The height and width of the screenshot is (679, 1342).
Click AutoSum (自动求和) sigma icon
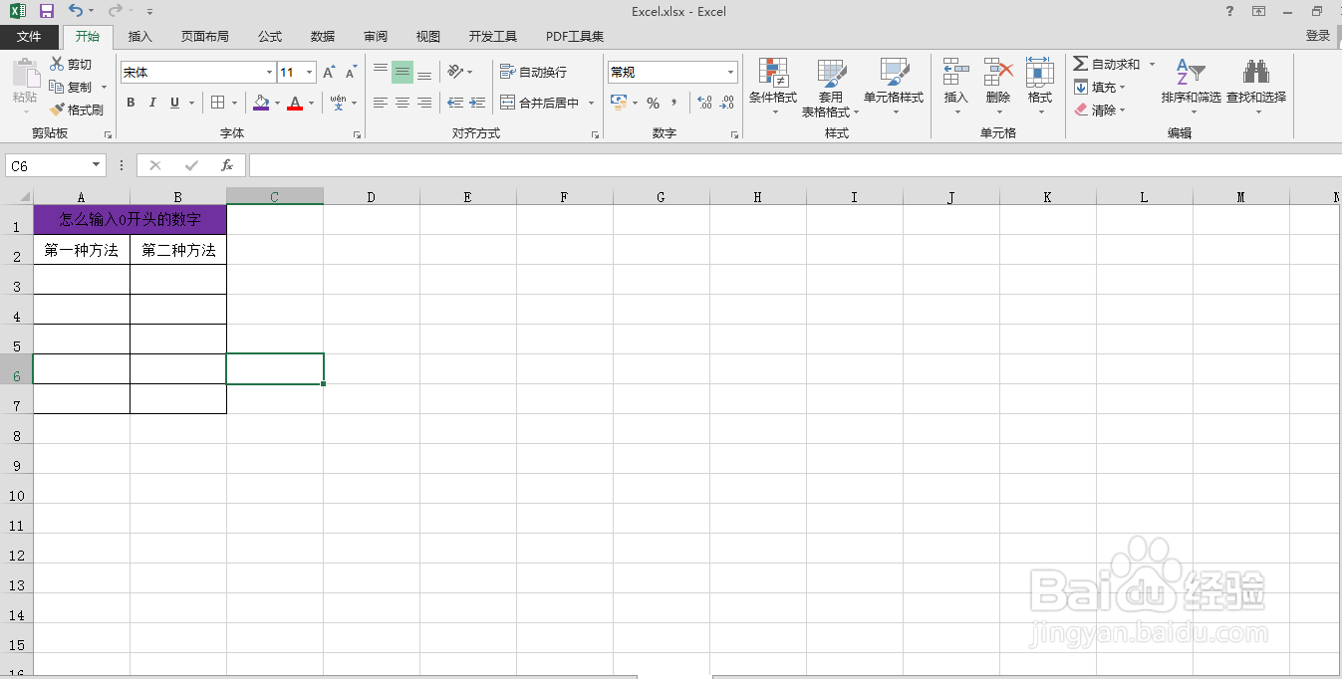click(x=1080, y=64)
